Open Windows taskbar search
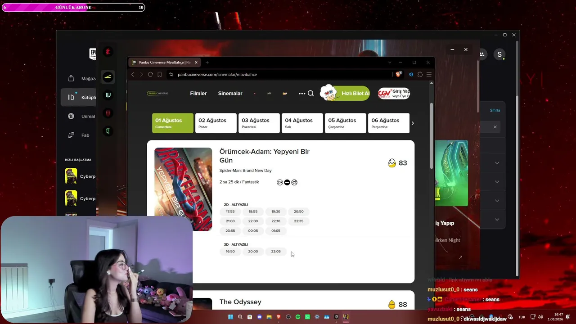 pyautogui.click(x=240, y=317)
